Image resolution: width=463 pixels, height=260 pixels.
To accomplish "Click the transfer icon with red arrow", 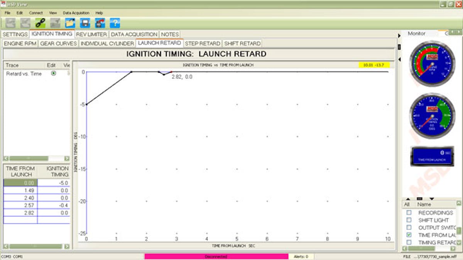I will [100, 23].
